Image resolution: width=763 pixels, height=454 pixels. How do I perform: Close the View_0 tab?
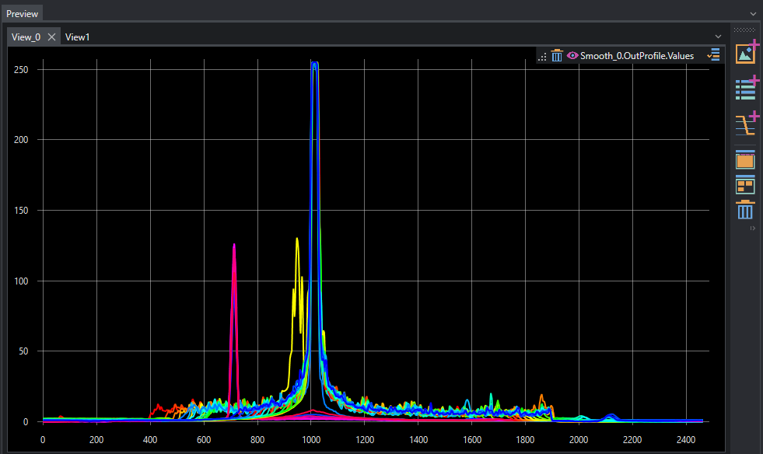click(x=51, y=37)
